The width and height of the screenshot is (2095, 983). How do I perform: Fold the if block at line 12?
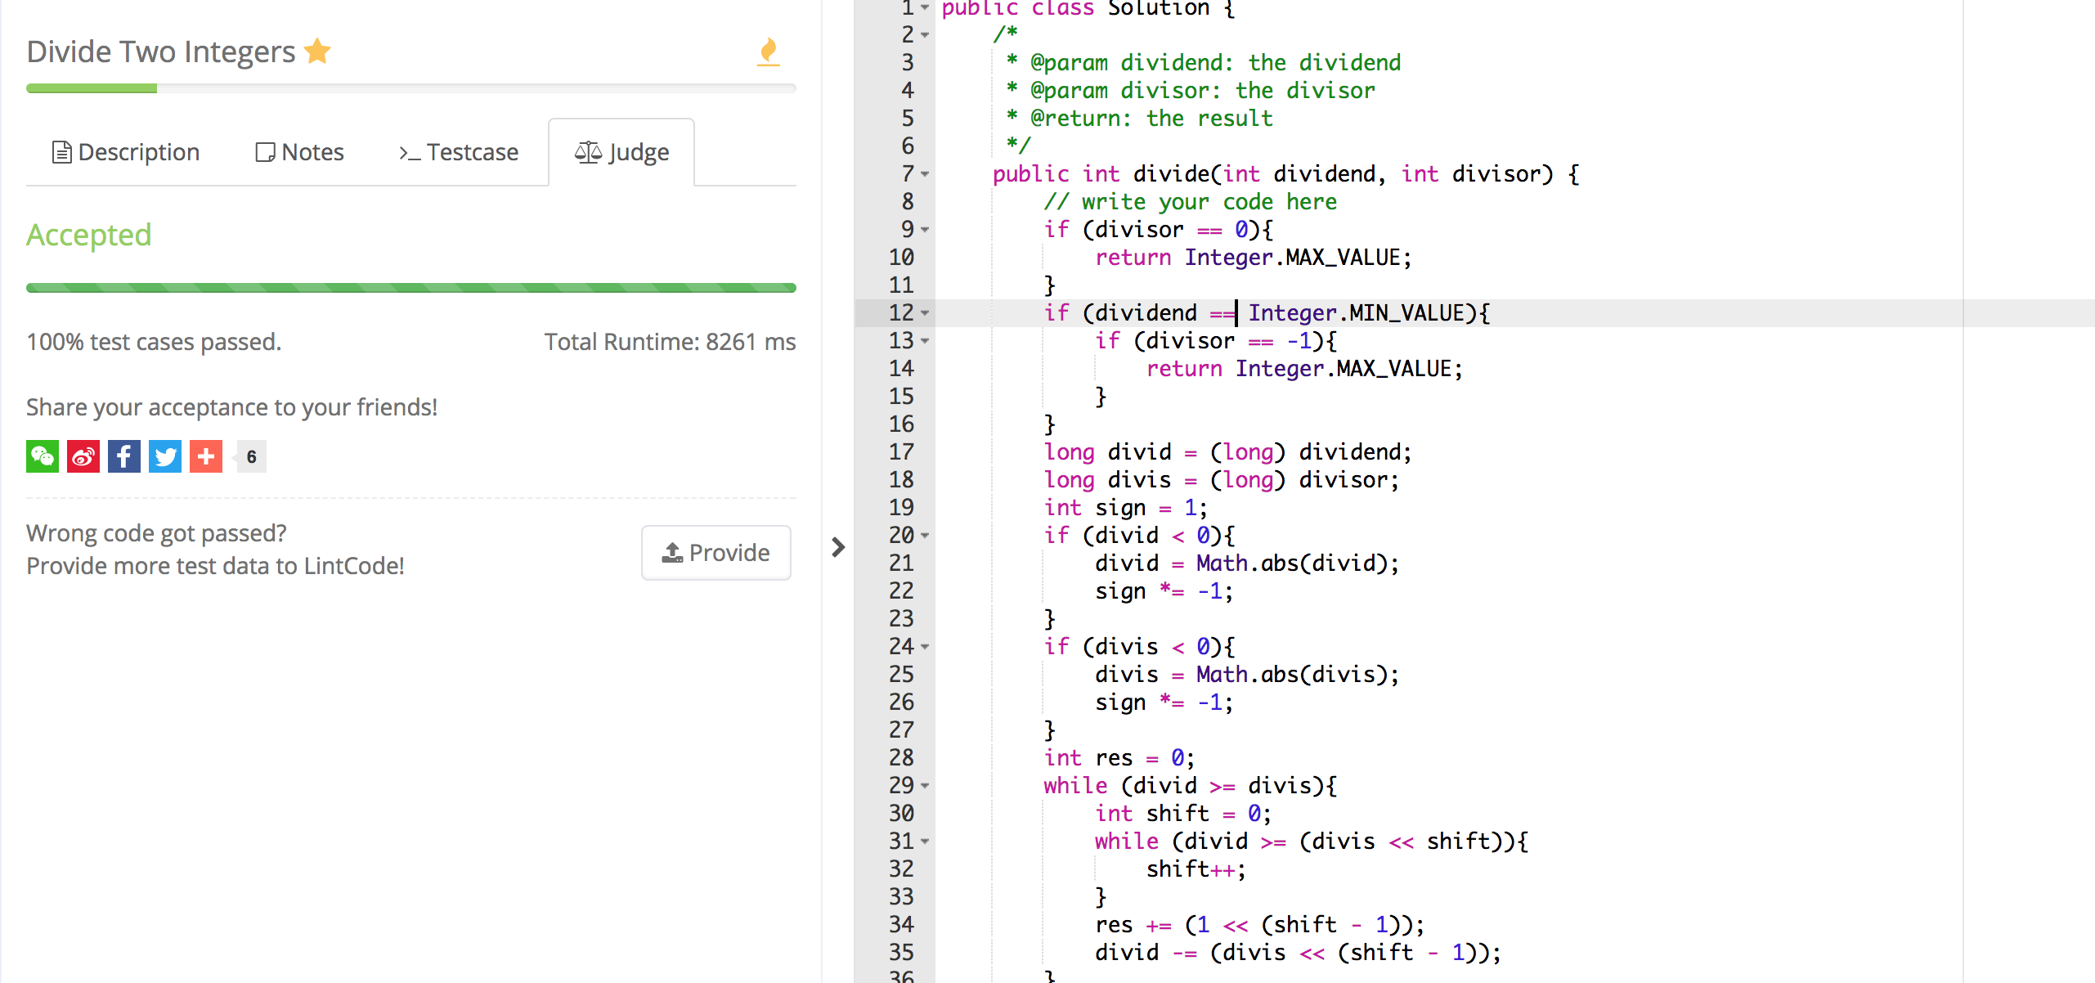925,313
